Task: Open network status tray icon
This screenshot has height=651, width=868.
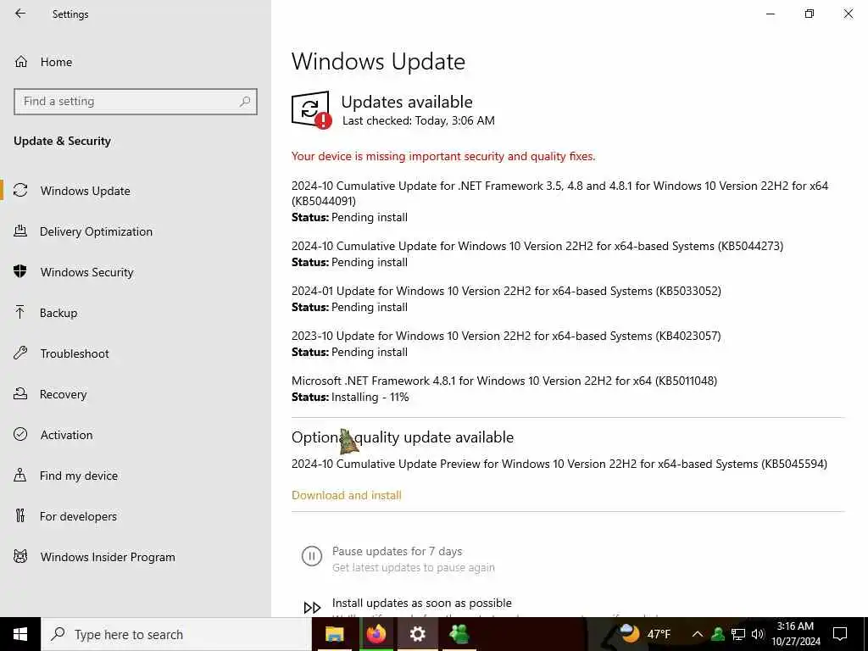Action: point(738,634)
